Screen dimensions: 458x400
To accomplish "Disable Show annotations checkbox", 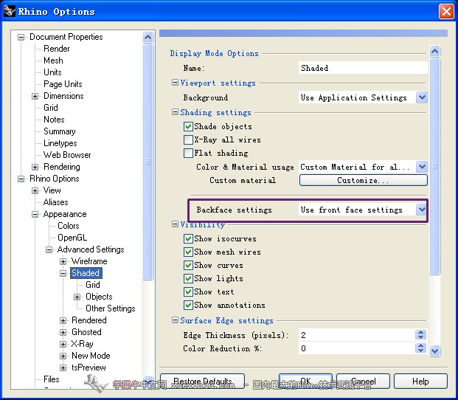I will coord(188,305).
